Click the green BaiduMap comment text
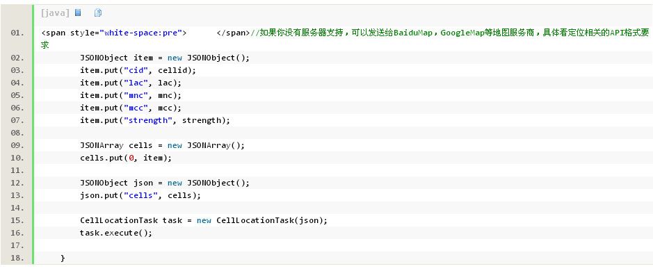 click(x=412, y=33)
